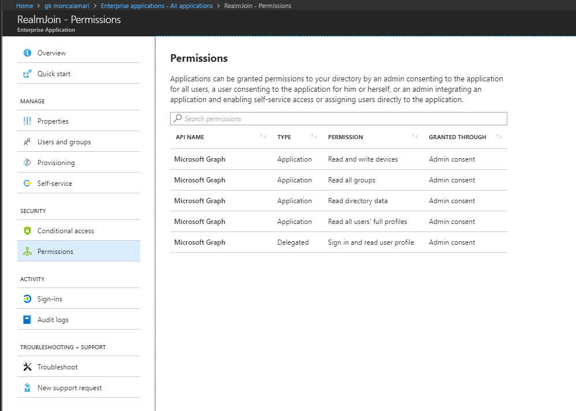
Task: Click the Troubleshoot wrench icon
Action: [27, 367]
